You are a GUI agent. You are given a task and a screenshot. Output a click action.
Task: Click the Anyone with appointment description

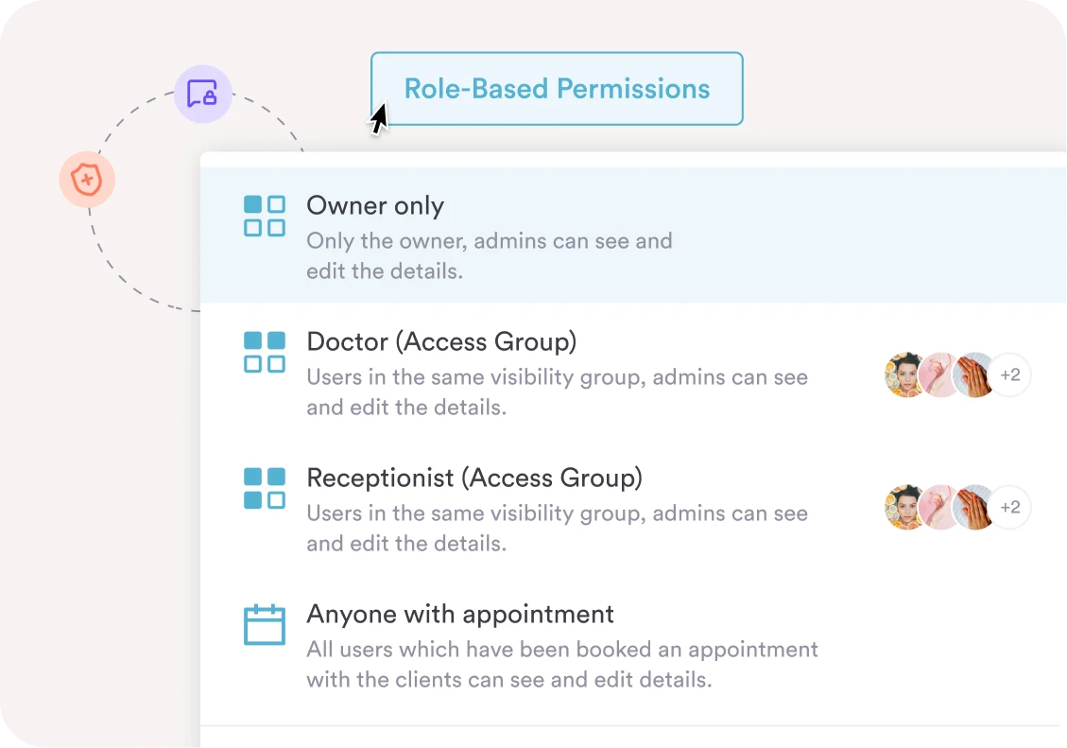(561, 665)
